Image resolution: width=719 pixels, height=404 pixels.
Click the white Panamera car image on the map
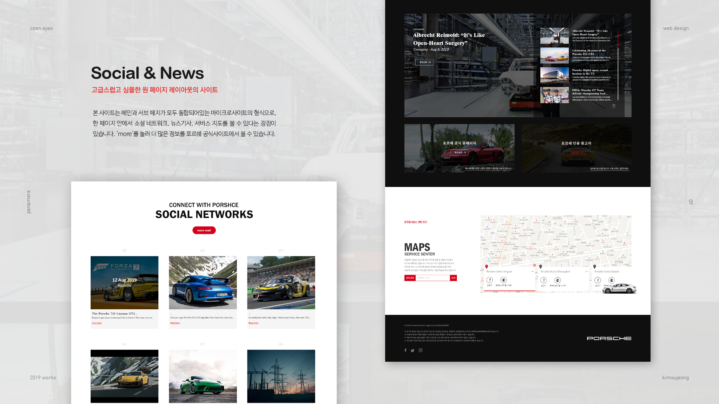(619, 288)
